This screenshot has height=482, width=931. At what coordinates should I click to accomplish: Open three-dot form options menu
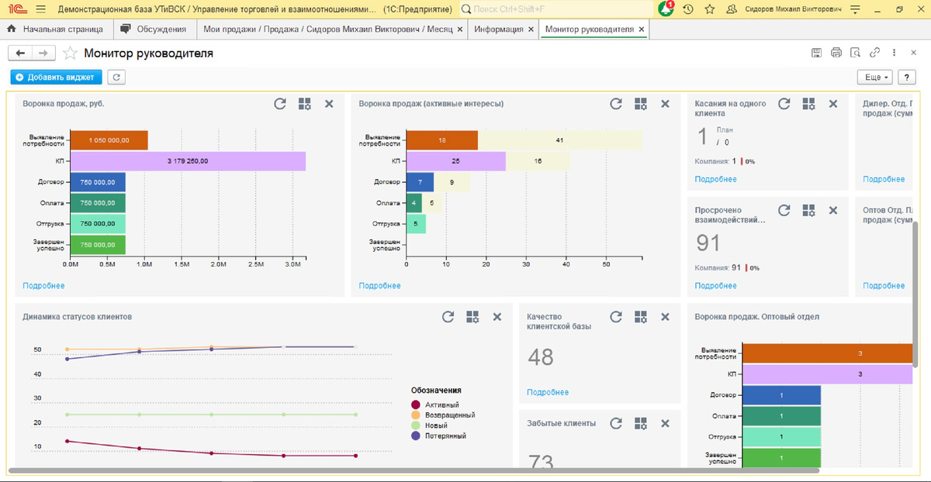click(x=894, y=53)
